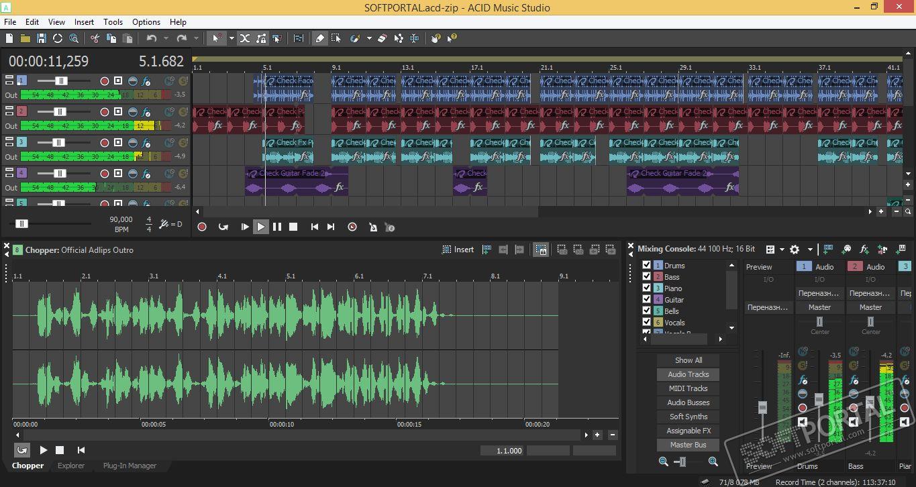Click the Save project icon in toolbar
The image size is (916, 487).
(42, 38)
